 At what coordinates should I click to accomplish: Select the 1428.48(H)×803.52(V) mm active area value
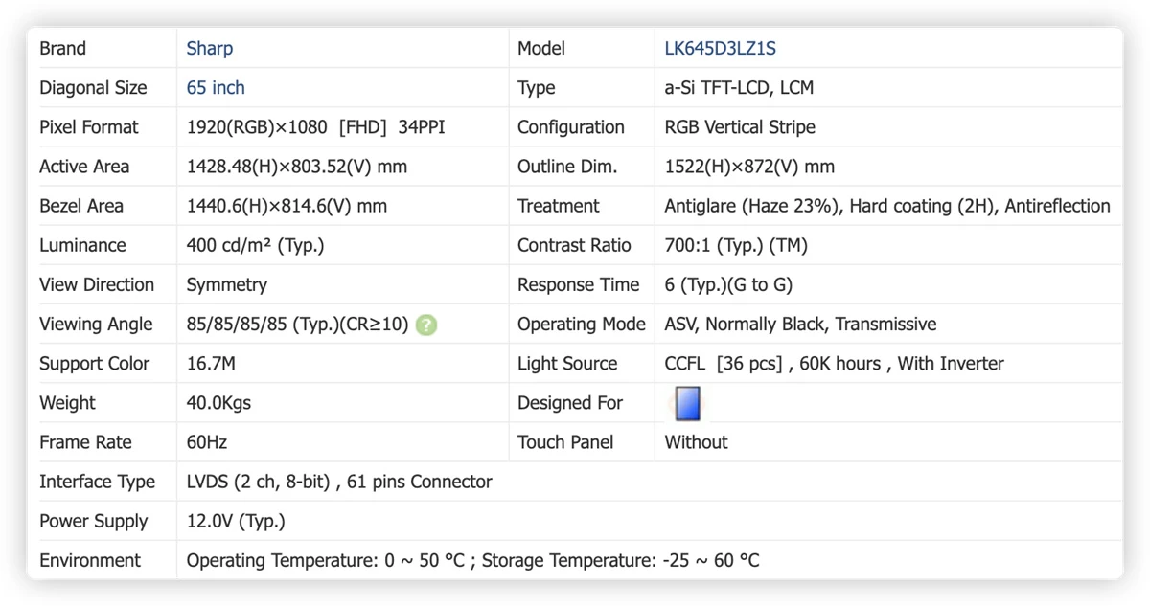[297, 167]
